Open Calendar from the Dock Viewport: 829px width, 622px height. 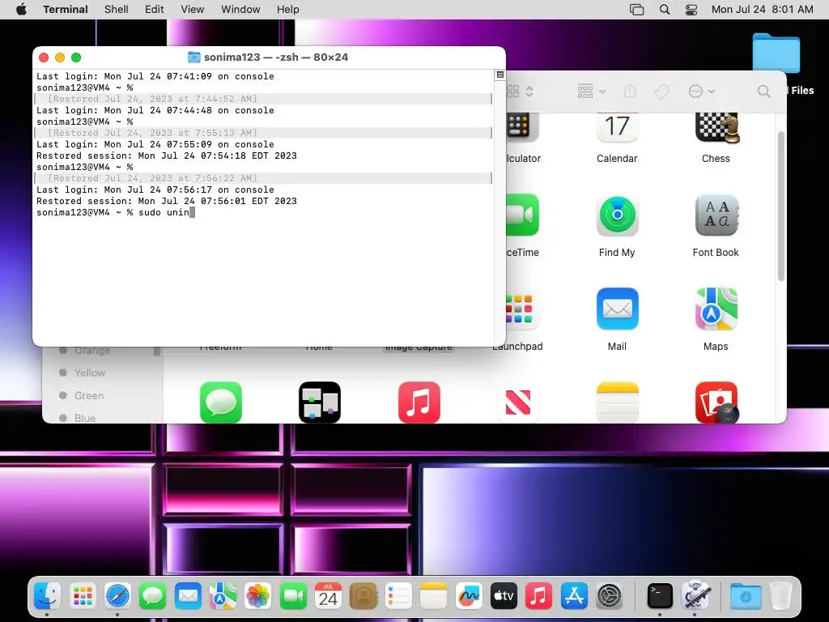pos(328,597)
